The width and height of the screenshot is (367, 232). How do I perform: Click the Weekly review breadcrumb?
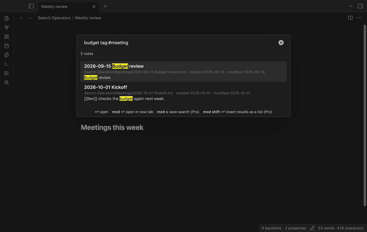[88, 18]
